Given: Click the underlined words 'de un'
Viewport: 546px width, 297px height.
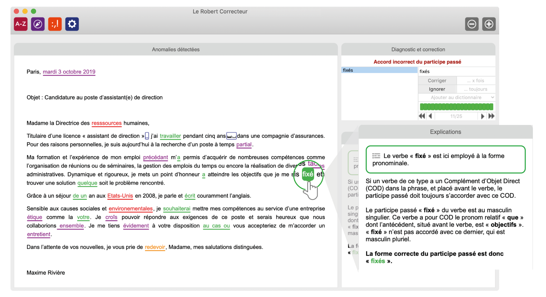Looking at the screenshot, I should [80, 196].
